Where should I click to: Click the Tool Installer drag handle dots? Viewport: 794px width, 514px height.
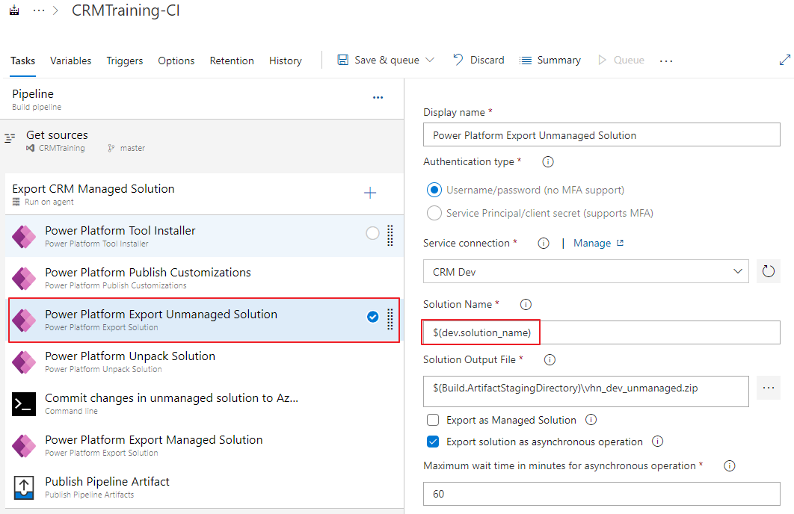coord(390,235)
